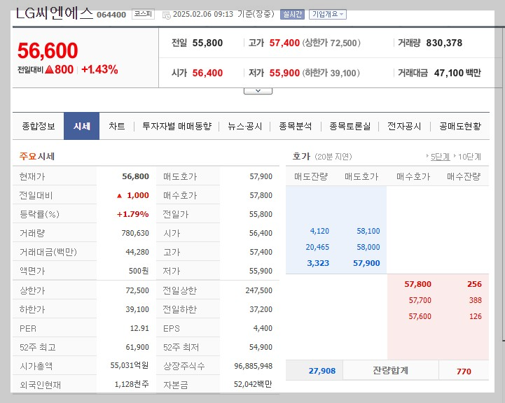Open the 종합정보 tab
Image resolution: width=505 pixels, height=403 pixels.
click(x=39, y=126)
